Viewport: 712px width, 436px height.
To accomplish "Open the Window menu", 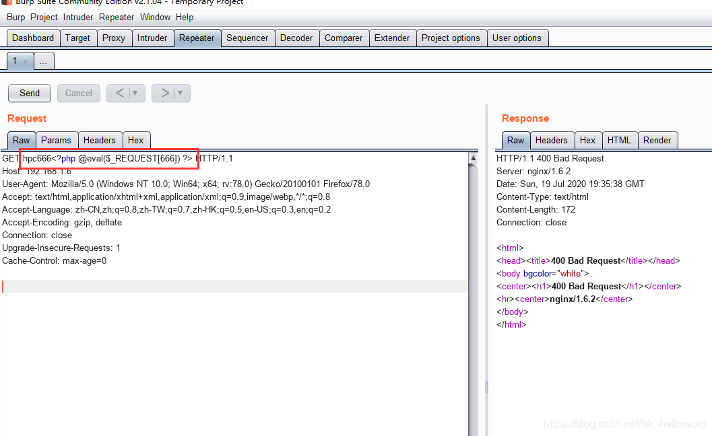I will point(155,17).
